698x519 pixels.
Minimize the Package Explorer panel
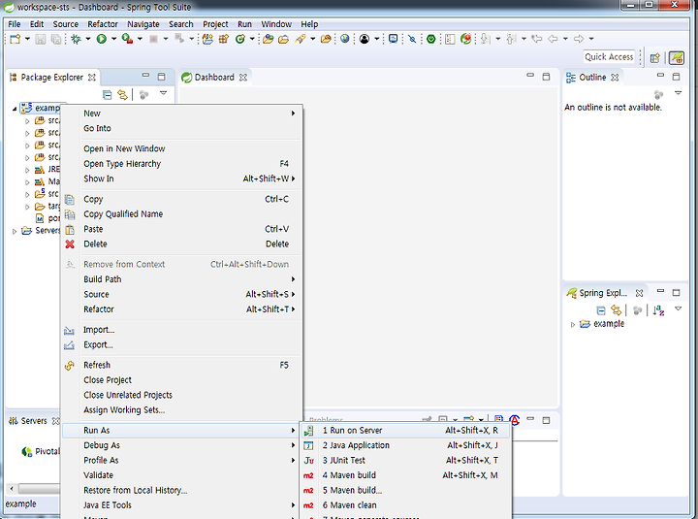coord(146,77)
